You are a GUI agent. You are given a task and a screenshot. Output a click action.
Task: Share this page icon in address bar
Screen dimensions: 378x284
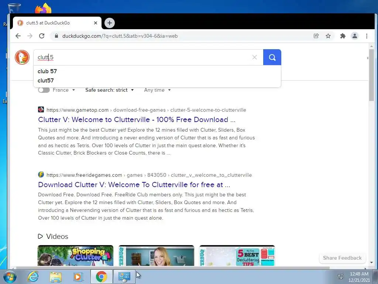(316, 36)
